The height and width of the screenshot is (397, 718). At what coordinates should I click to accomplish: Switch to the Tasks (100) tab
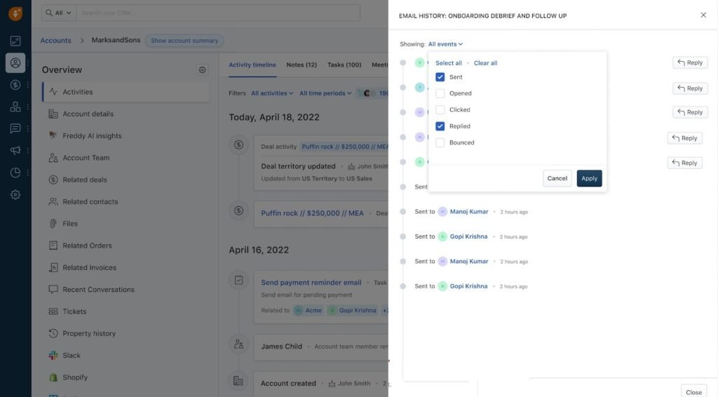(344, 65)
